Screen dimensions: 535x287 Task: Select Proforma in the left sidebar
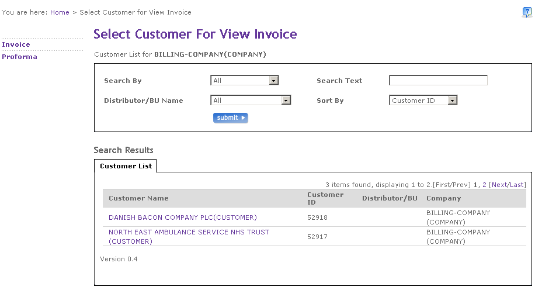(19, 57)
